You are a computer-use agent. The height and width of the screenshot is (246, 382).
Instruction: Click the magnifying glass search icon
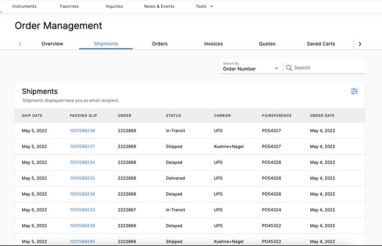289,68
